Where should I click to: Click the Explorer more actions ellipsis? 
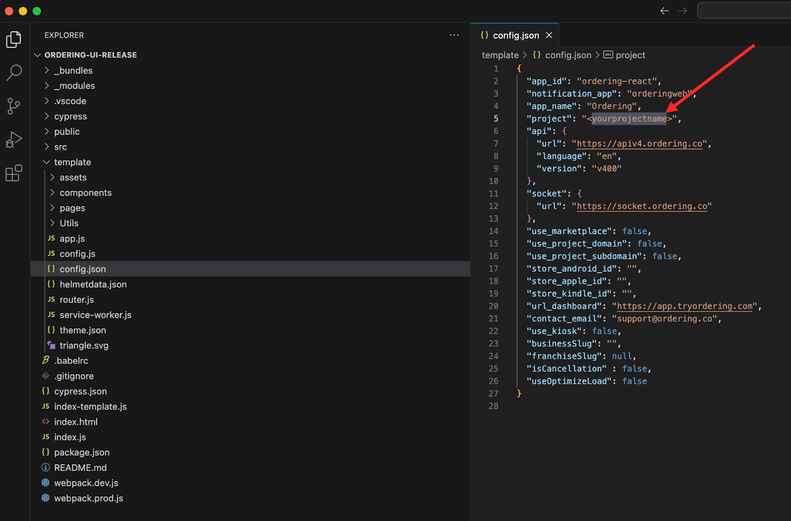pyautogui.click(x=454, y=35)
